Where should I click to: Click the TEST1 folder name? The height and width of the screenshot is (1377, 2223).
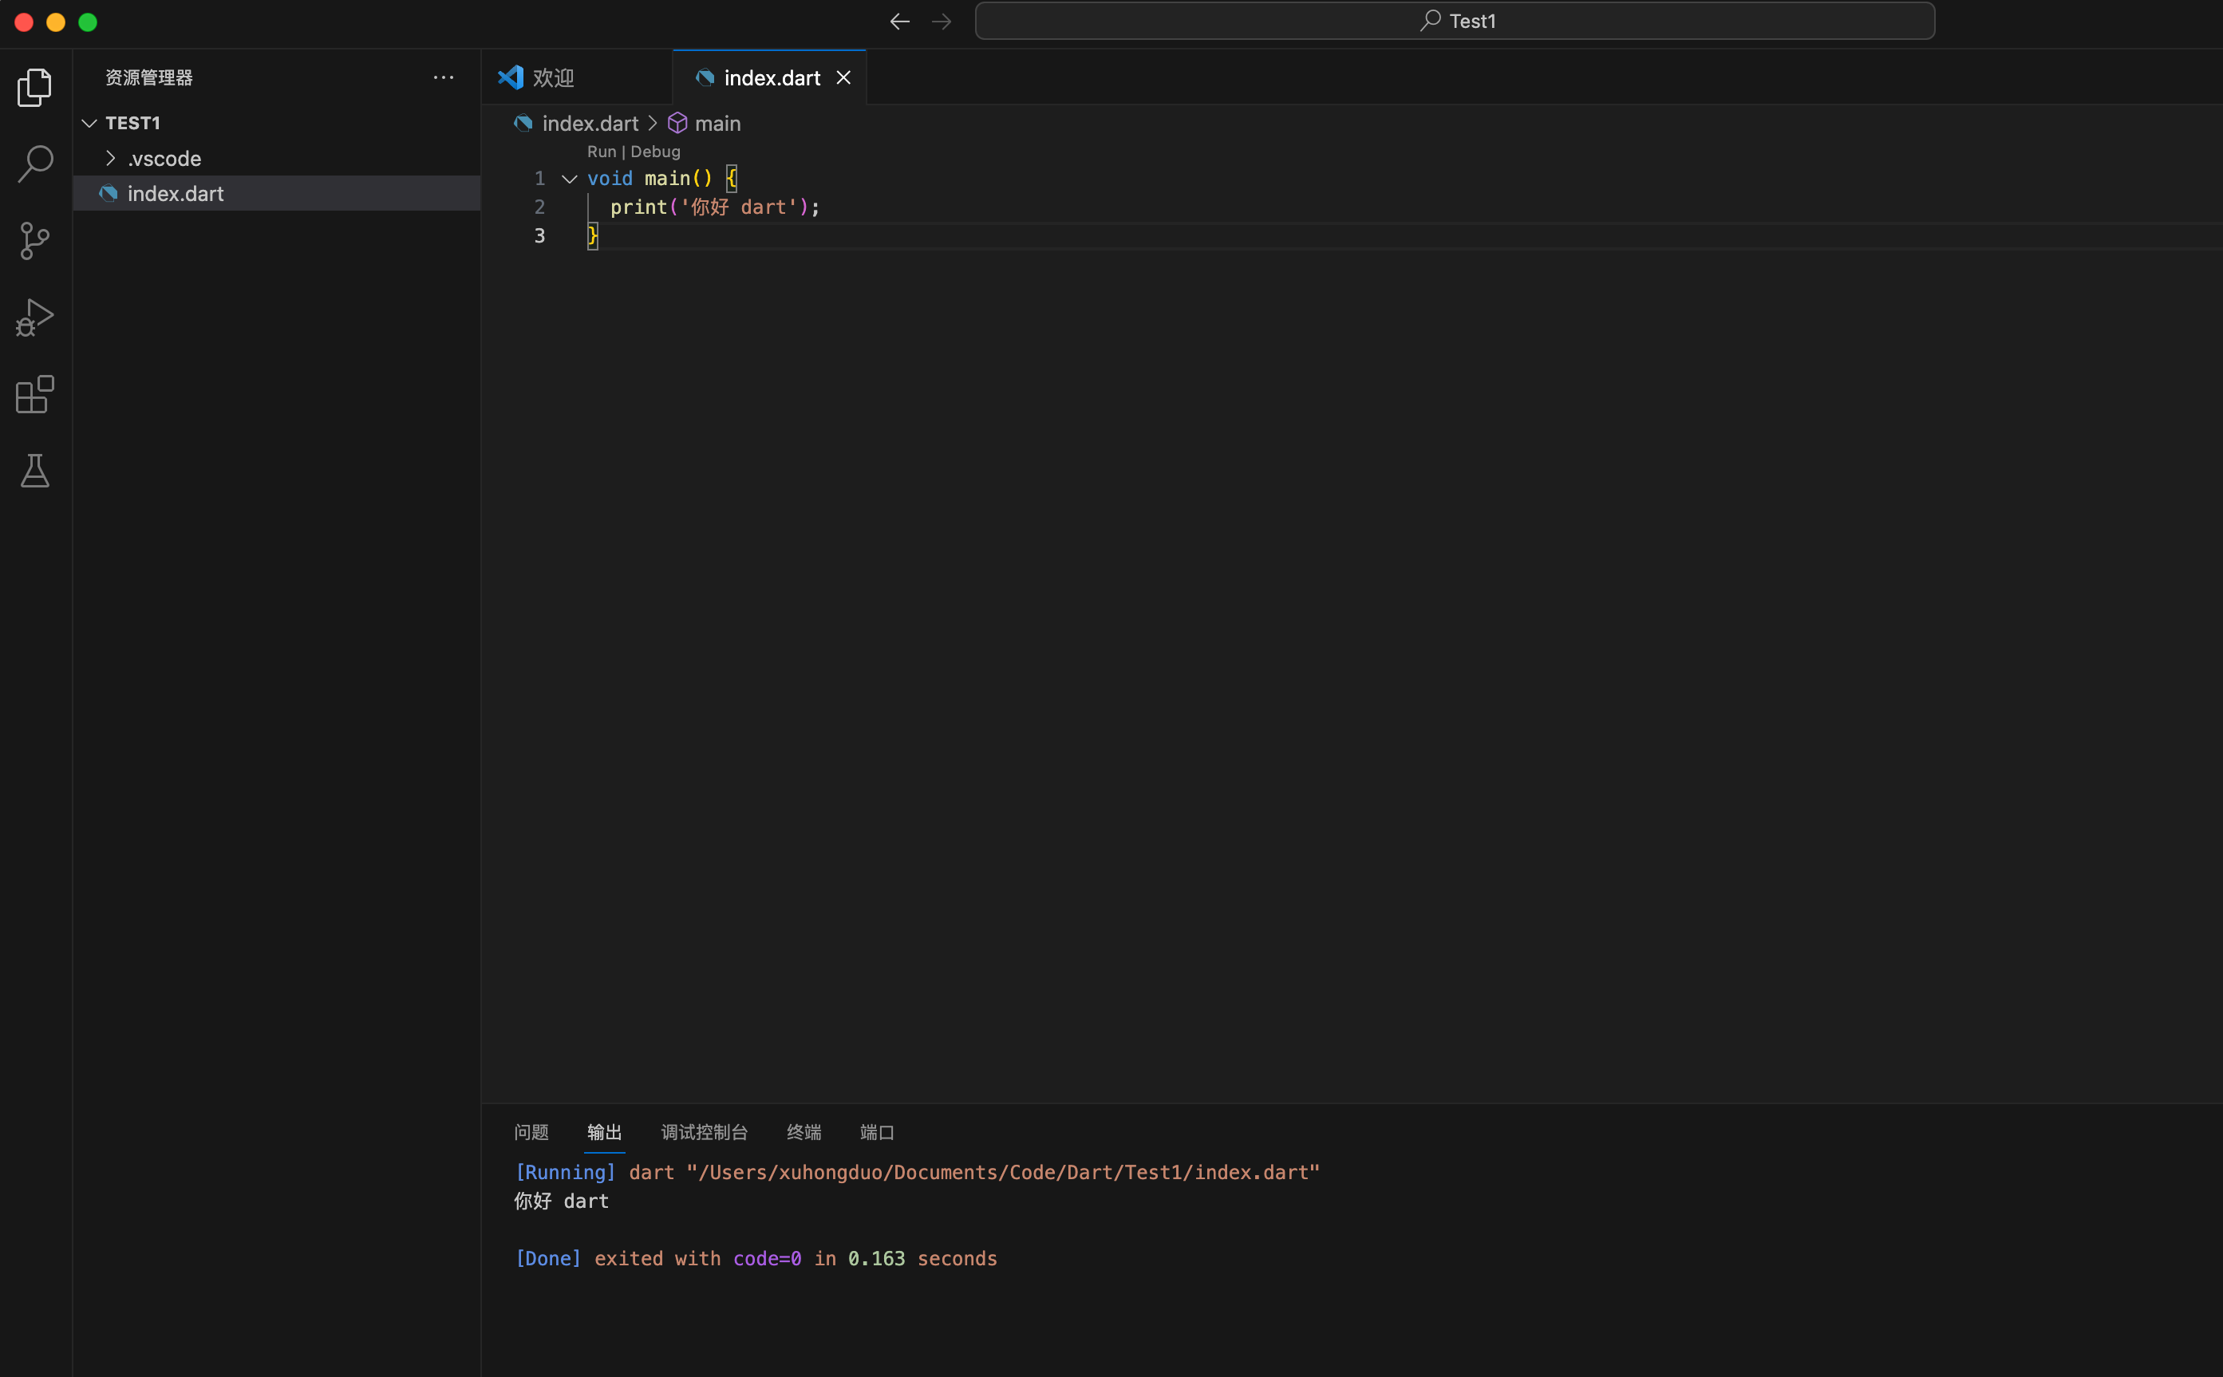[133, 123]
